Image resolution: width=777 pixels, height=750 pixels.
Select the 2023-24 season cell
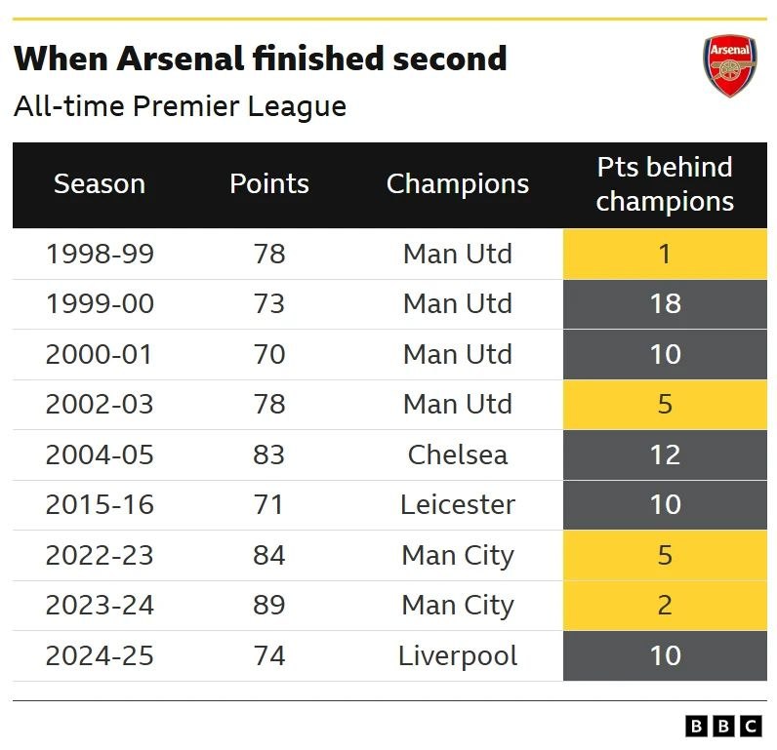click(100, 606)
